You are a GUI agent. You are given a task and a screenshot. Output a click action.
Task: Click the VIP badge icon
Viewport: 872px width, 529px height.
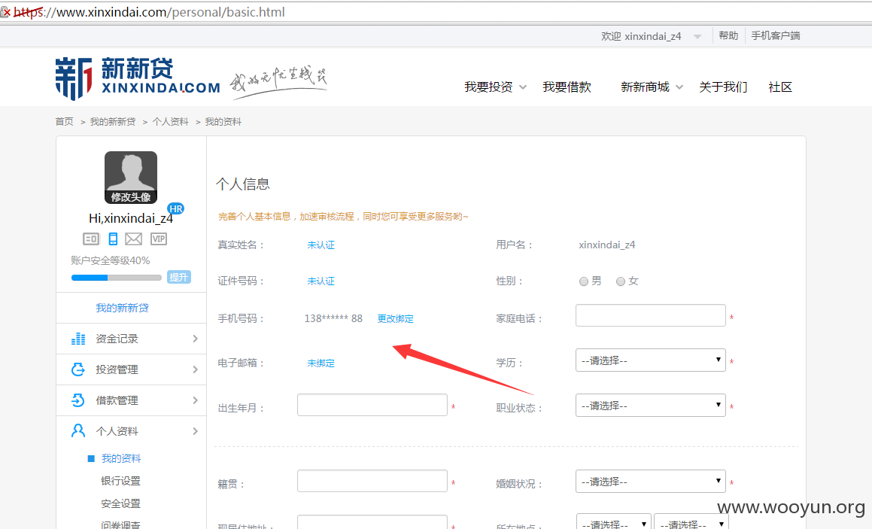coord(159,239)
